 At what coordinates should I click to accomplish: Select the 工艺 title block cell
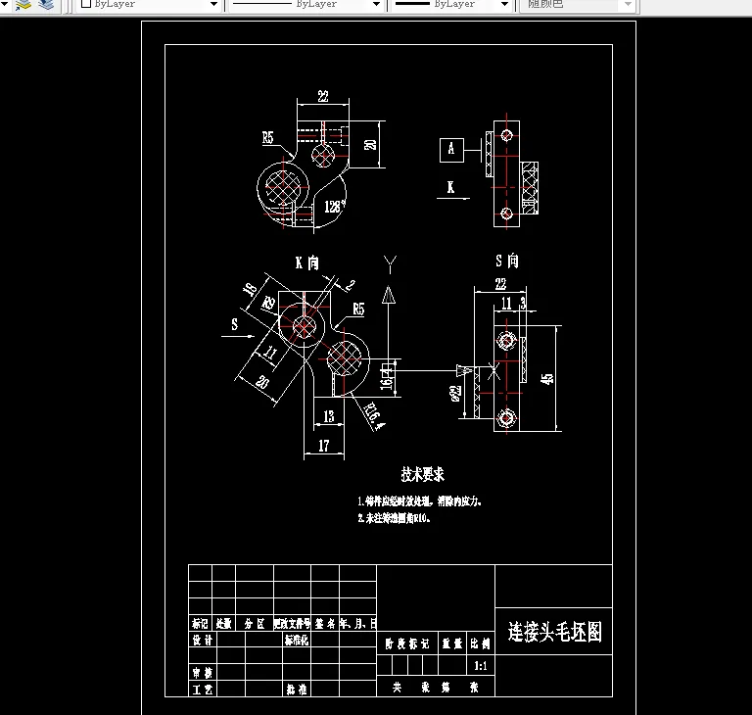(203, 690)
